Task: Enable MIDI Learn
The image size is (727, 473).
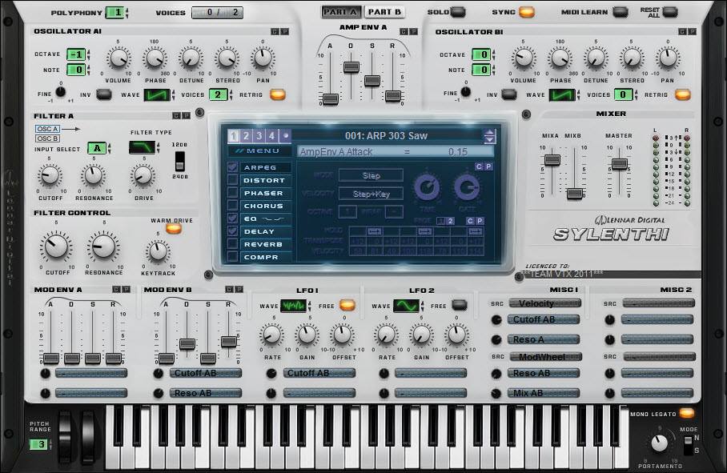Action: [621, 12]
